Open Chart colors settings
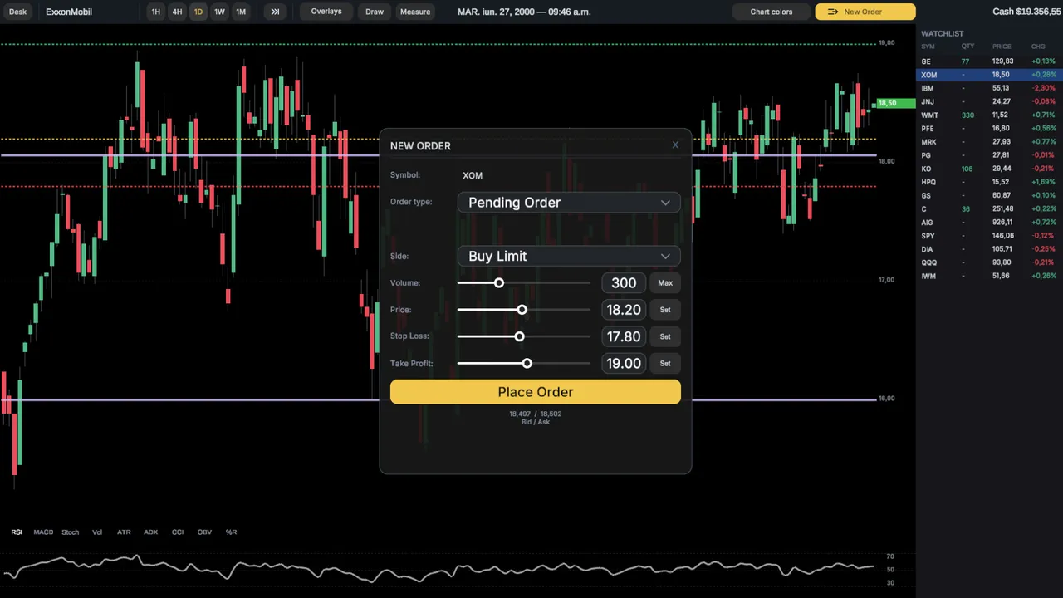The width and height of the screenshot is (1063, 598). pos(772,12)
